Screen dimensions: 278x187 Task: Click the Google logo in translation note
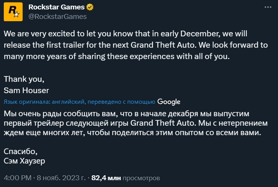coord(169,101)
